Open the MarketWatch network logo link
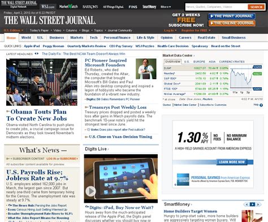Screen dimensions: 268x222 pyautogui.click(x=68, y=7)
